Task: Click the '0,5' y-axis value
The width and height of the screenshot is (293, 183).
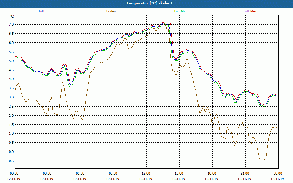Action: [x=11, y=143]
